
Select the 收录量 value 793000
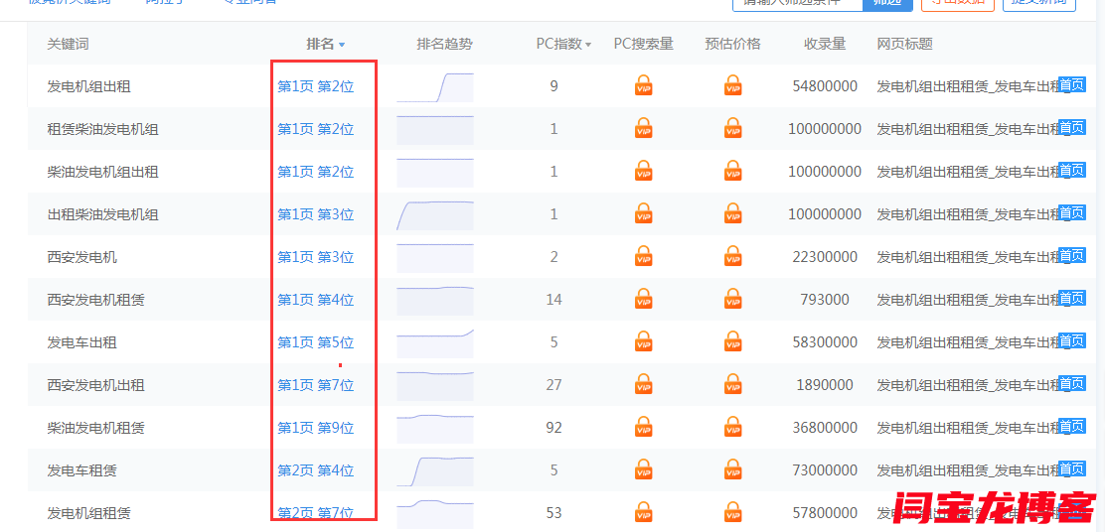coord(825,300)
